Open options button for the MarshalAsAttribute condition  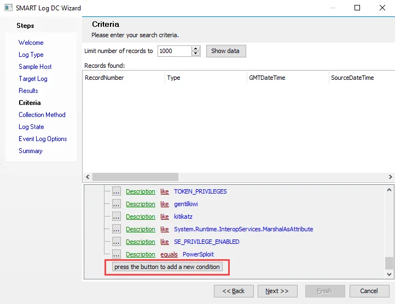point(117,229)
